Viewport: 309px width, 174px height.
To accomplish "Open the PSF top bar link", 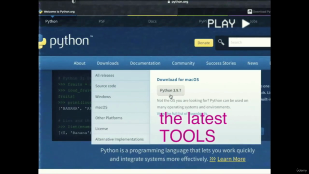I will tap(102, 21).
